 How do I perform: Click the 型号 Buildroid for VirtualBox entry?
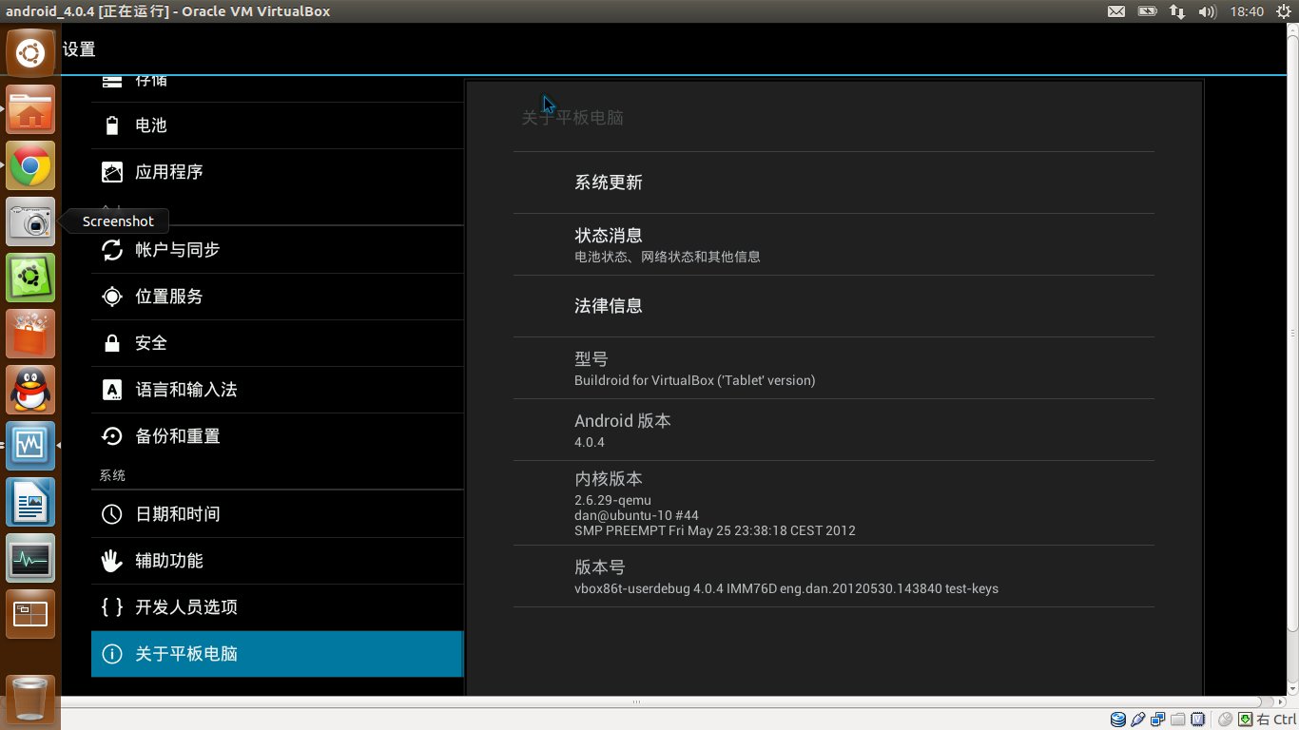click(x=834, y=368)
